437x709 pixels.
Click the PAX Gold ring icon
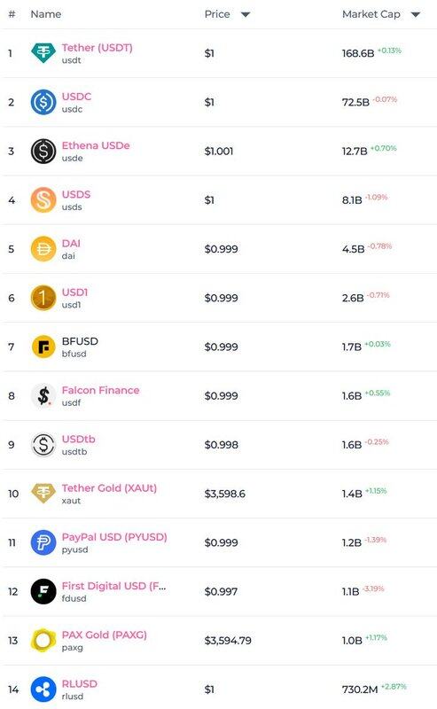click(x=43, y=640)
